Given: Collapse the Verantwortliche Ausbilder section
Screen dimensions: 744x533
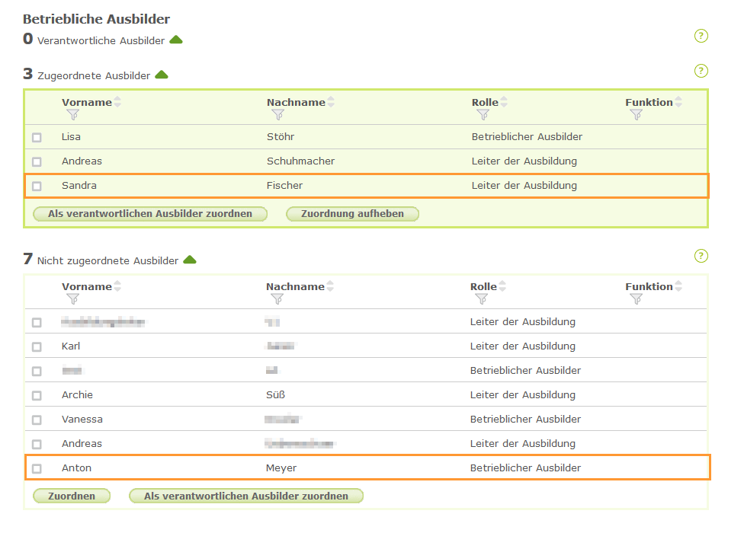Looking at the screenshot, I should [176, 40].
